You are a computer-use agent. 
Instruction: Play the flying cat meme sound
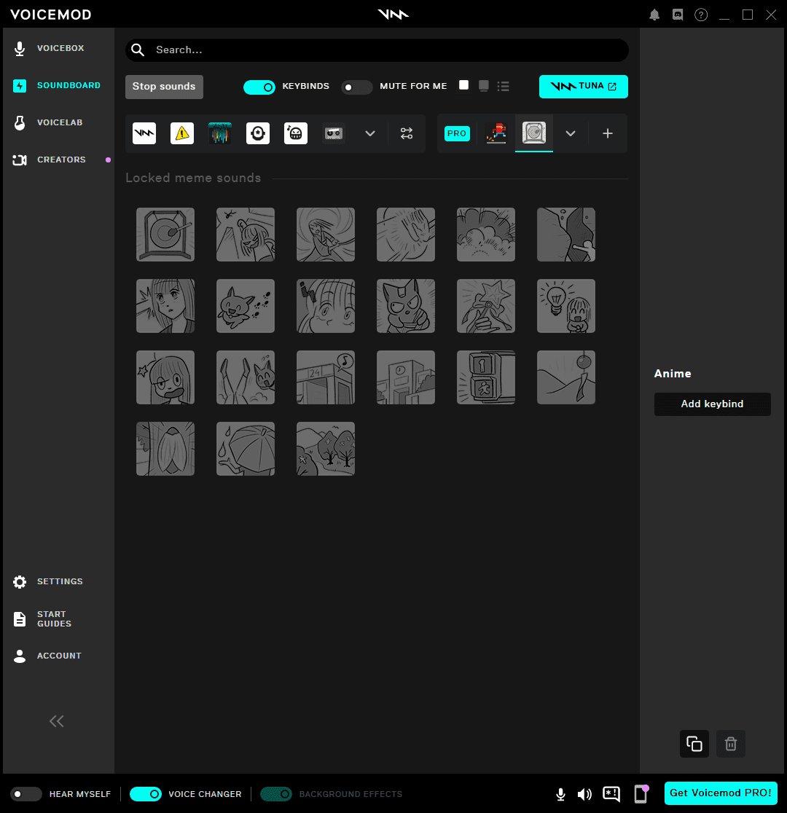click(x=246, y=306)
